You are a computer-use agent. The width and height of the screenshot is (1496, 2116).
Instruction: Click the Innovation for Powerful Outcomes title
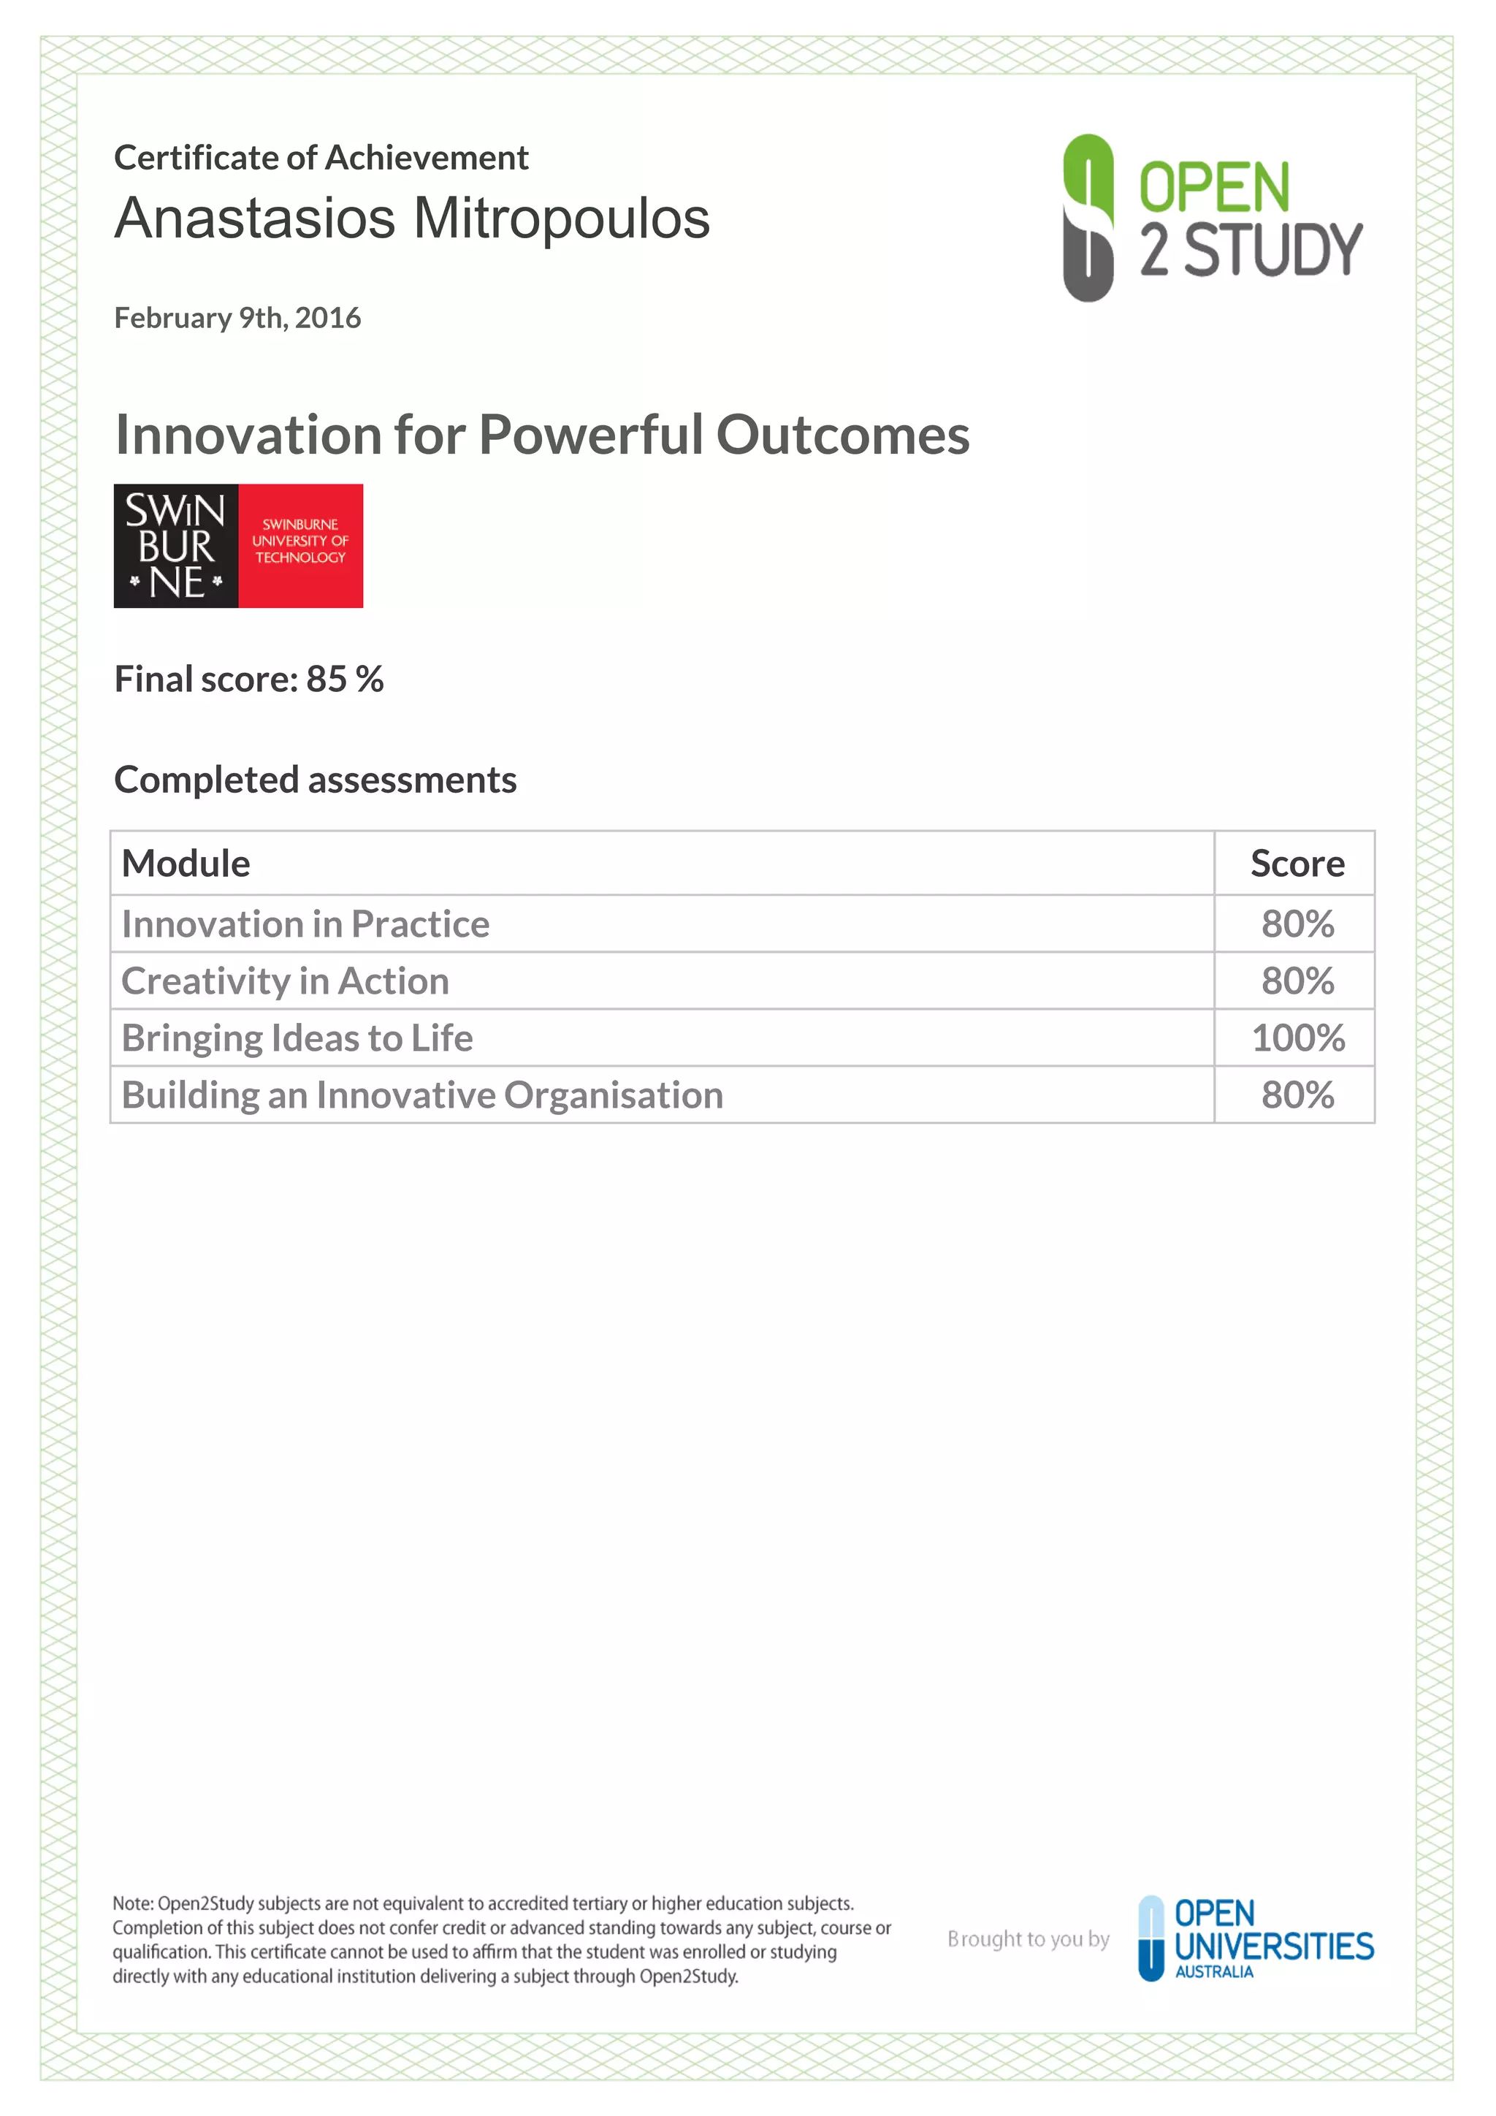pyautogui.click(x=542, y=434)
